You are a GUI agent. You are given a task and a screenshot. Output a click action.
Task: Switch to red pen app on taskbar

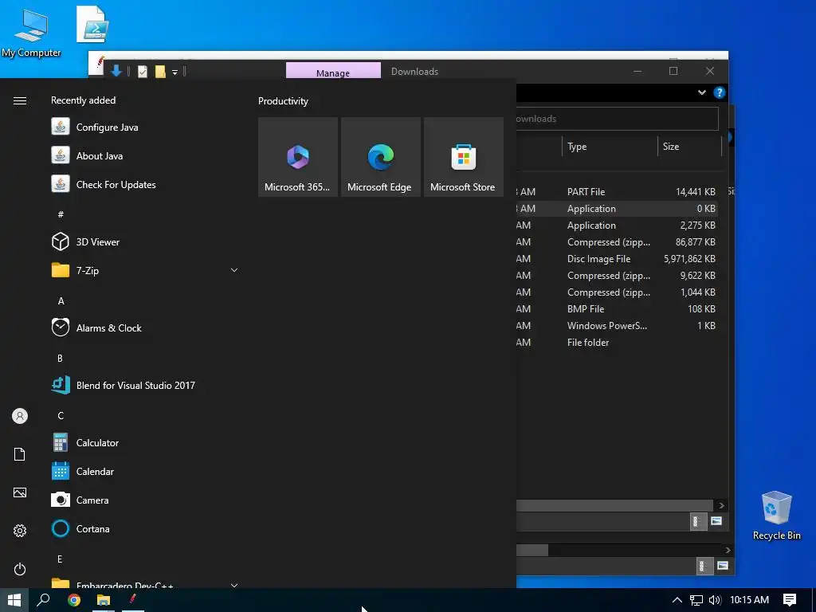tap(133, 600)
